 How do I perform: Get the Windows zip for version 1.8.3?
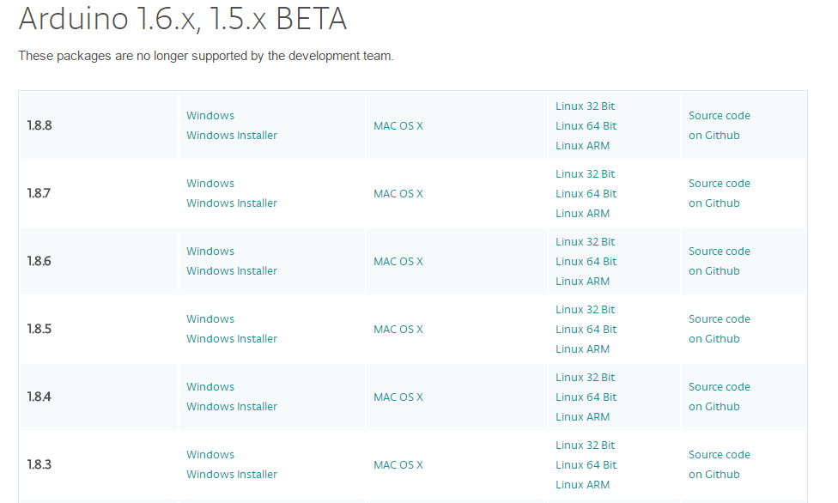coord(210,455)
